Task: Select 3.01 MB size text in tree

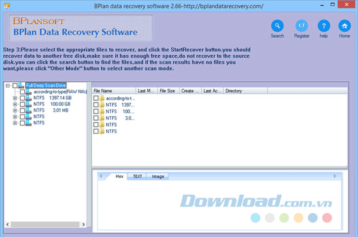Action: (61, 110)
